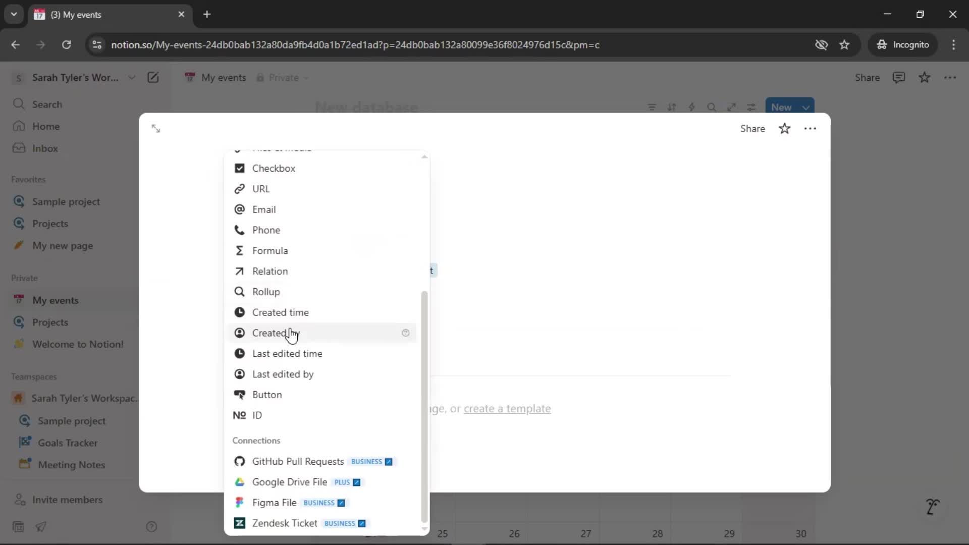This screenshot has width=969, height=545.
Task: Select Relation property type
Action: tap(321, 271)
